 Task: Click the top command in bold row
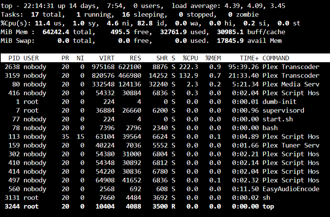coord(268,206)
